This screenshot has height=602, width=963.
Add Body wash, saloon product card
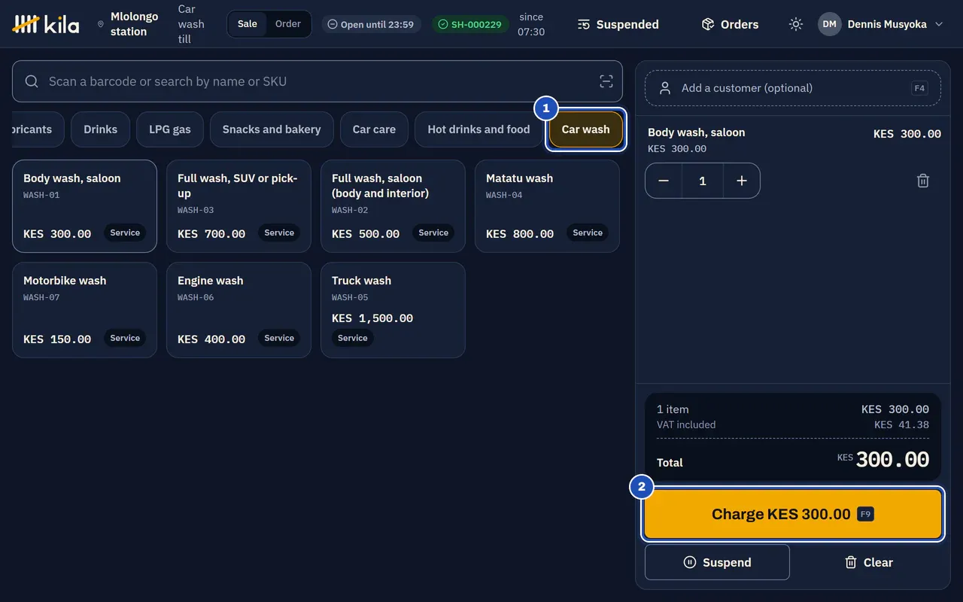point(84,206)
